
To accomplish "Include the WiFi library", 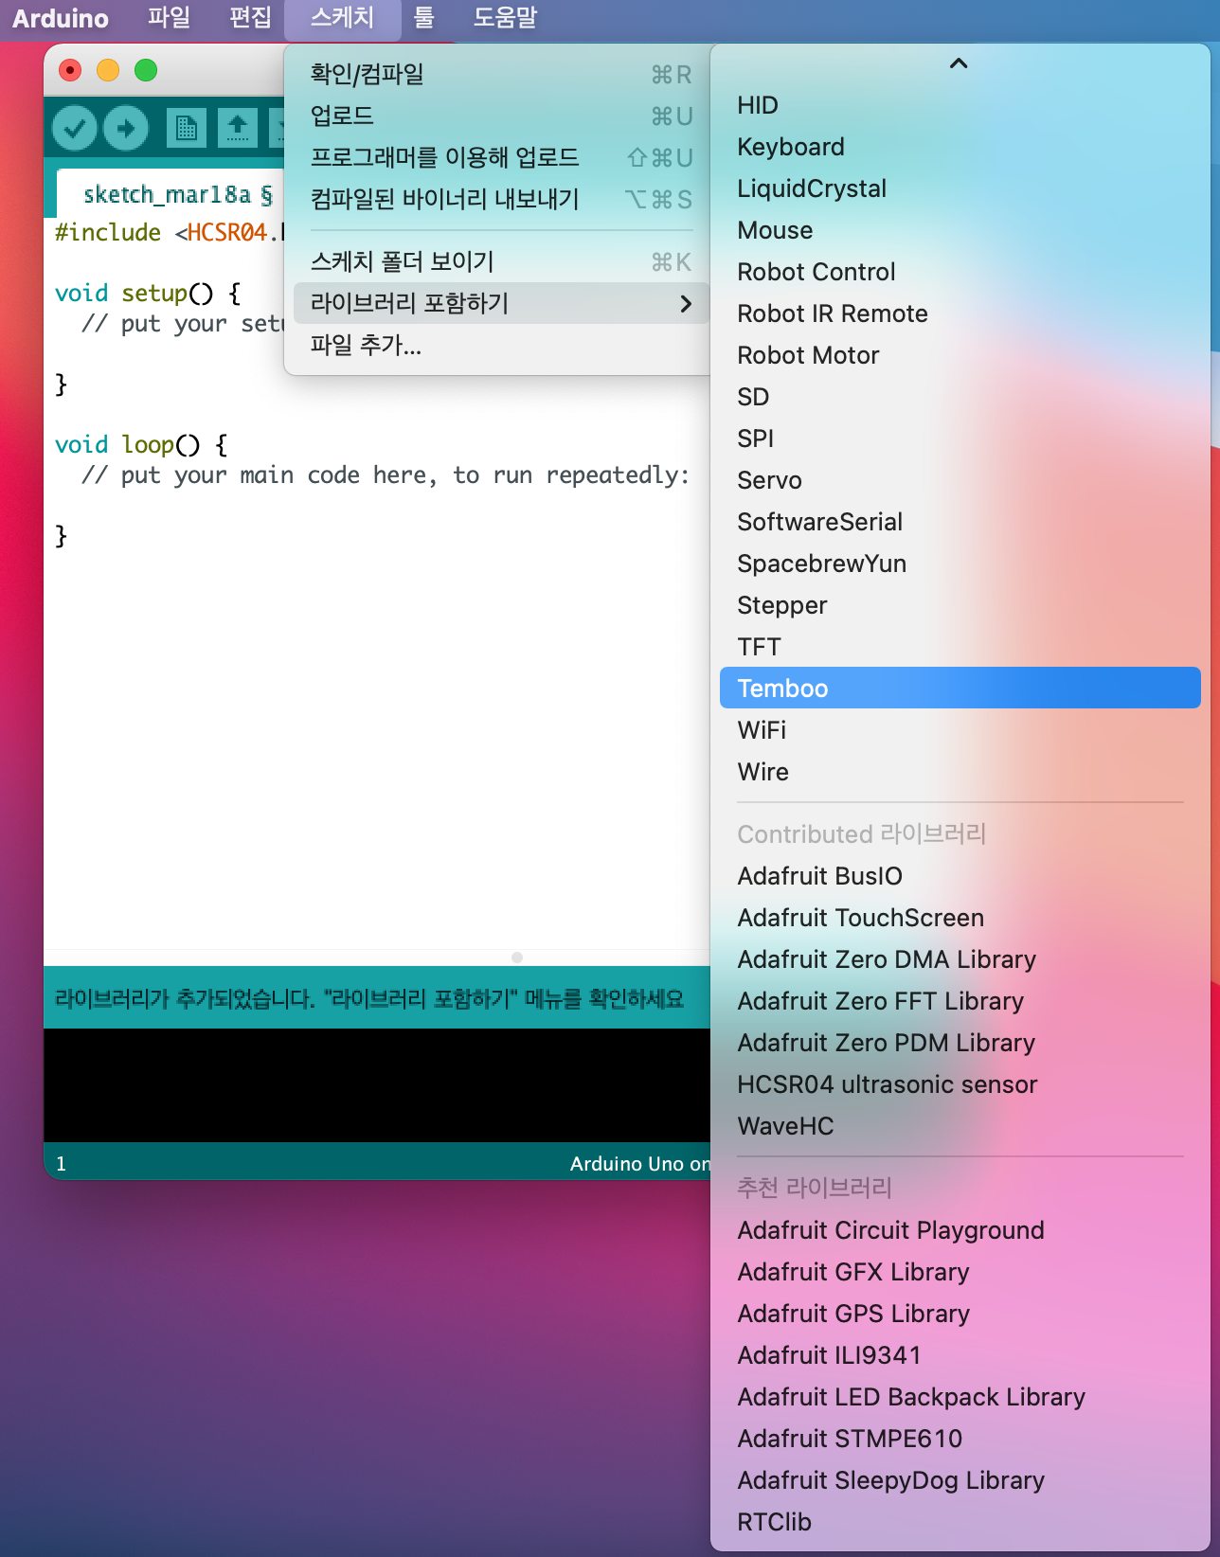I will (x=960, y=730).
